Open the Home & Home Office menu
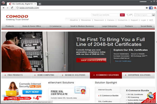Screen dimensions: 157x104 point(32,26)
